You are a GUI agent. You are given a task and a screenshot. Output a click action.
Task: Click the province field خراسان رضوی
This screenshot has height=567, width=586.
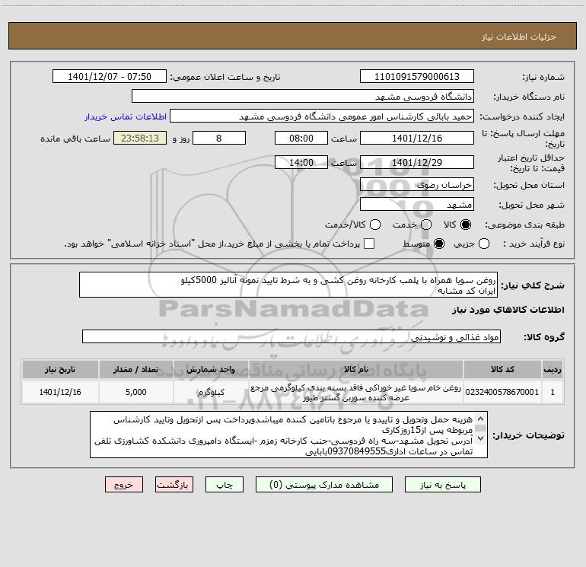417,185
